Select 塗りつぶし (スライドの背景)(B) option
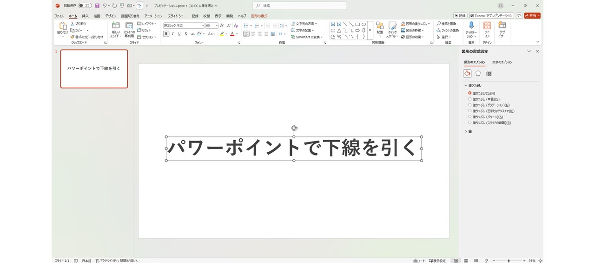The image size is (595, 265). [489, 123]
